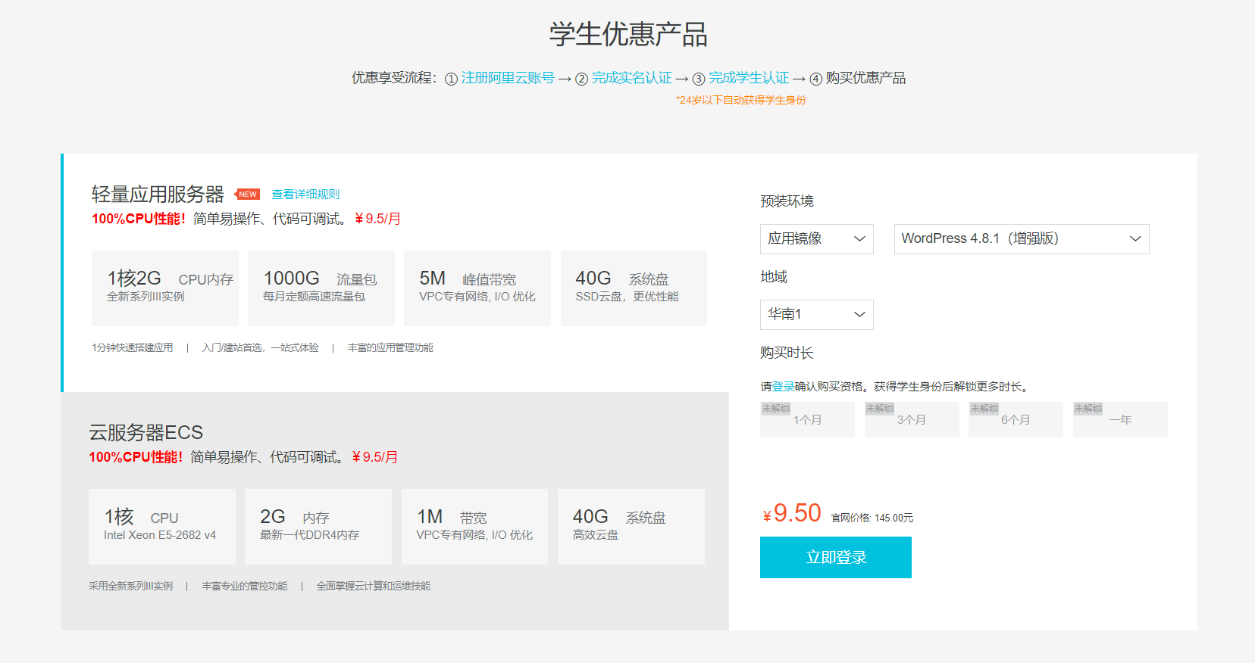This screenshot has width=1255, height=663.
Task: Choose the 6个月 duration option
Action: pos(1015,420)
